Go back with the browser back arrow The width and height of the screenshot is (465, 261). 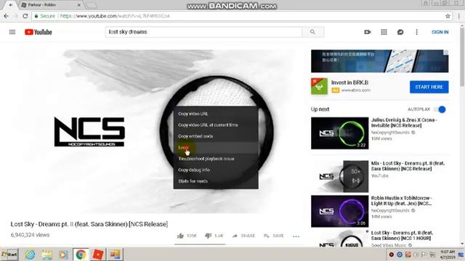click(x=7, y=16)
